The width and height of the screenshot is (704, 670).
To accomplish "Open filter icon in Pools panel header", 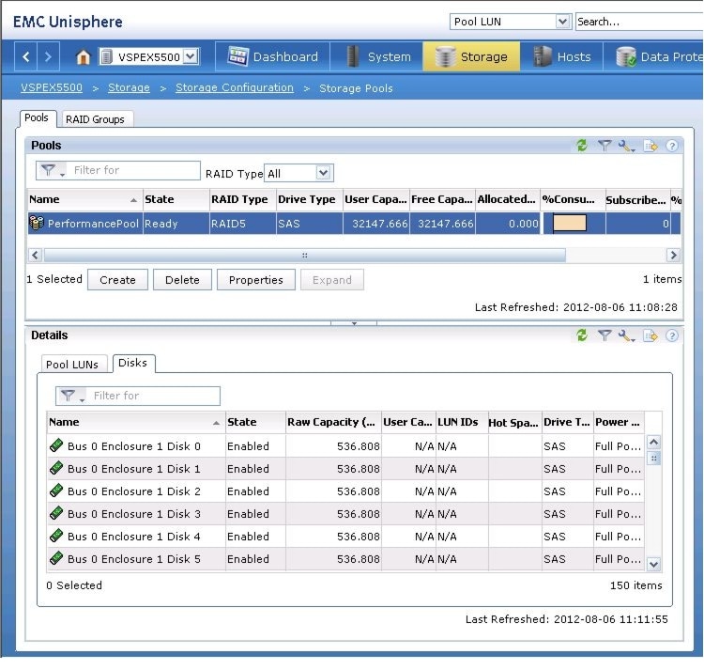I will 605,146.
